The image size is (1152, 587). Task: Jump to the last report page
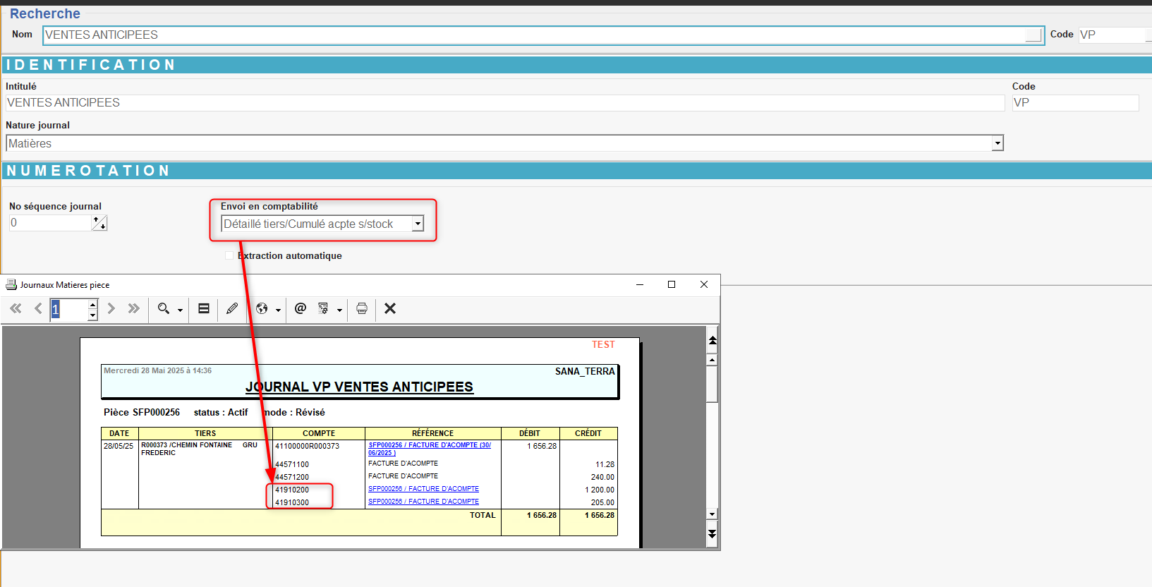click(133, 308)
